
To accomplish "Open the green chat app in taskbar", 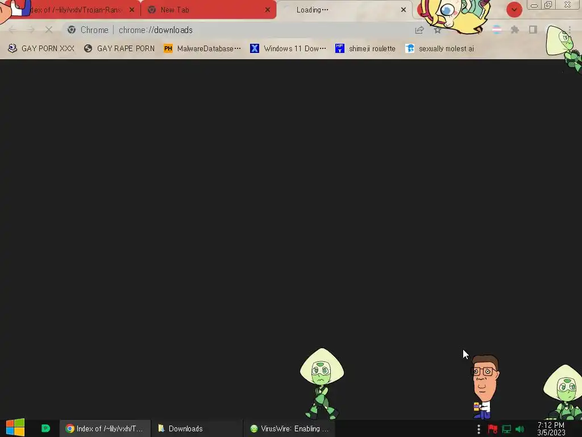I will click(45, 428).
